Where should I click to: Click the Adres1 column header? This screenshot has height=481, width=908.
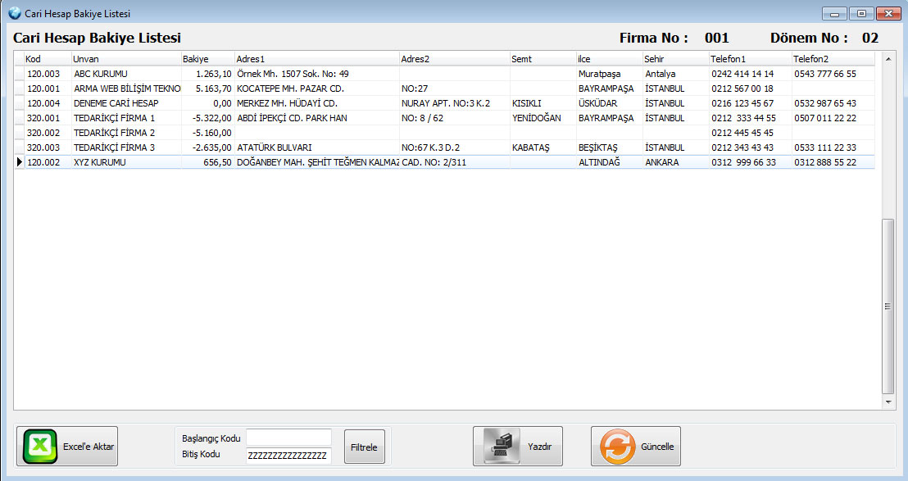[x=317, y=59]
